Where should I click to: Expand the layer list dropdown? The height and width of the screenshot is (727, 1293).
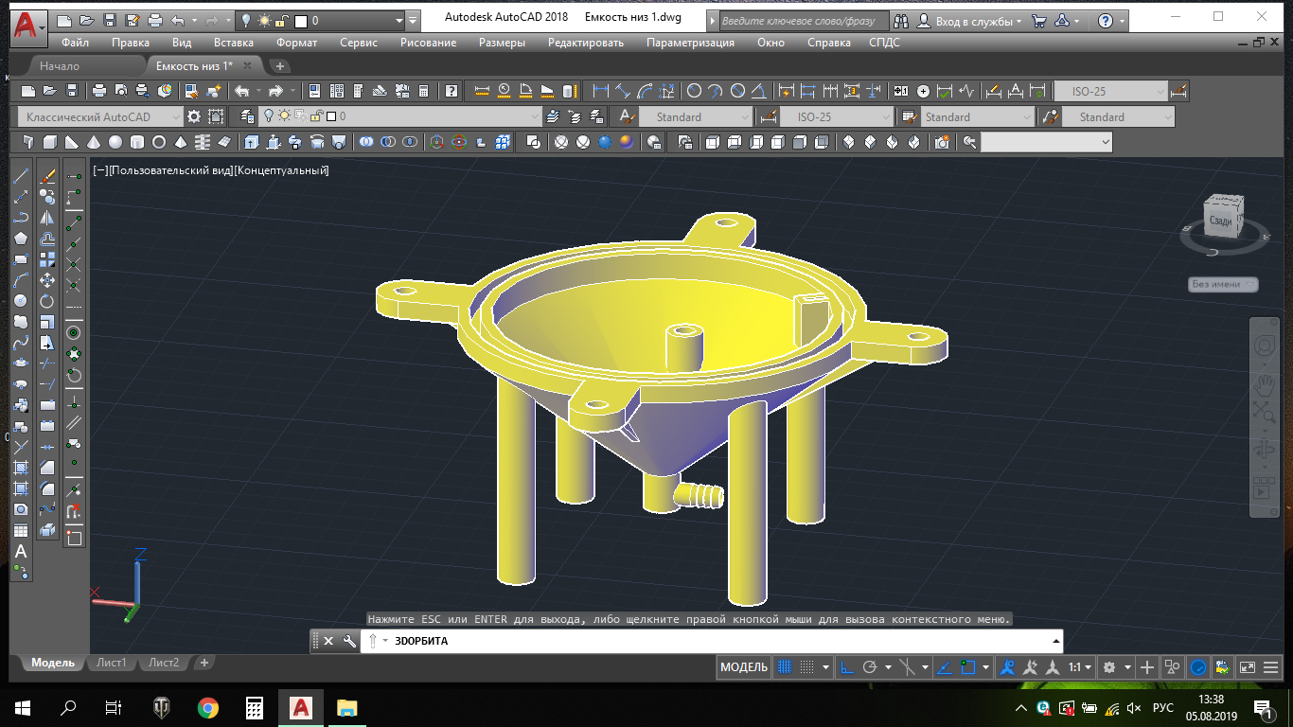(534, 117)
